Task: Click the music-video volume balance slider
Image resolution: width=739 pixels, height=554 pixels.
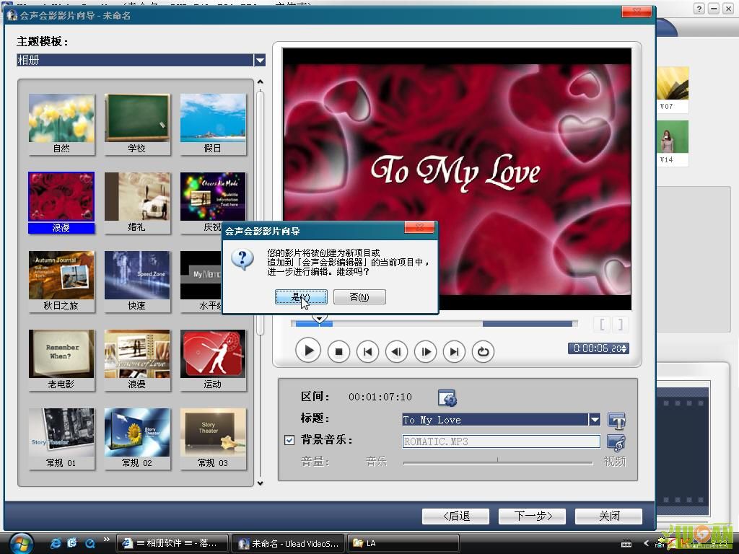Action: (498, 462)
